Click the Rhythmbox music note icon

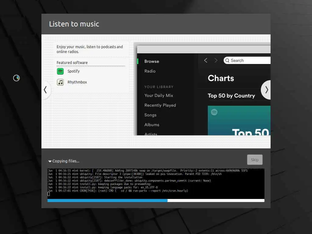tap(60, 82)
